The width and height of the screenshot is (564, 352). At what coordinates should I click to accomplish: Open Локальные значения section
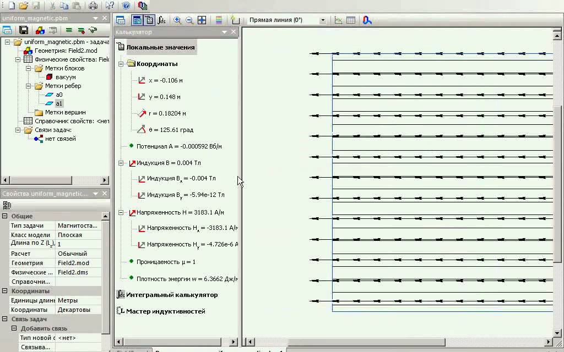(x=160, y=47)
